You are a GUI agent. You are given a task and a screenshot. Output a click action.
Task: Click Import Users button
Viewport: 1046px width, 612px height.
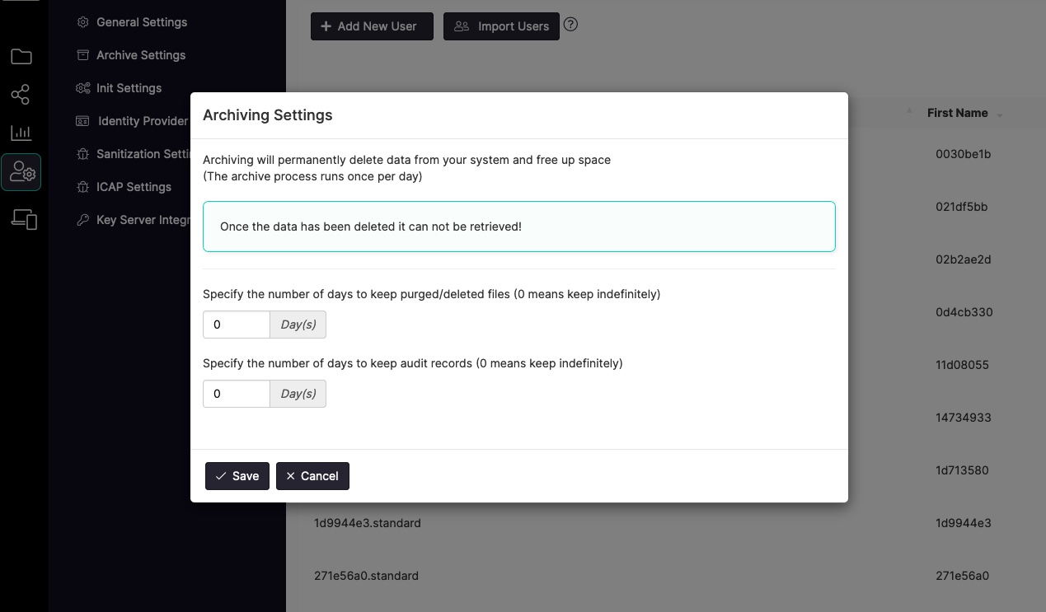click(x=501, y=26)
